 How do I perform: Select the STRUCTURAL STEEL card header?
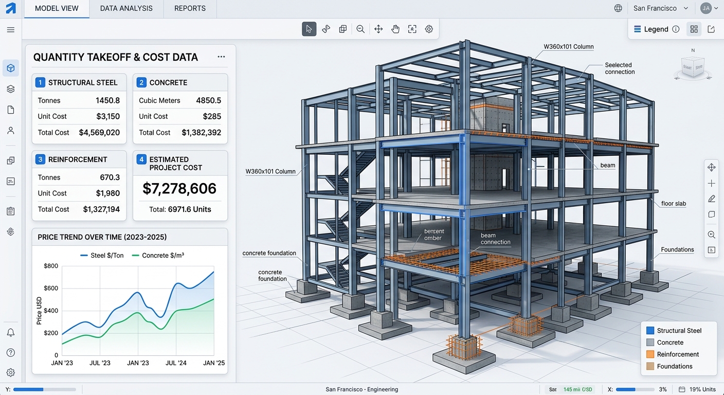click(x=79, y=82)
